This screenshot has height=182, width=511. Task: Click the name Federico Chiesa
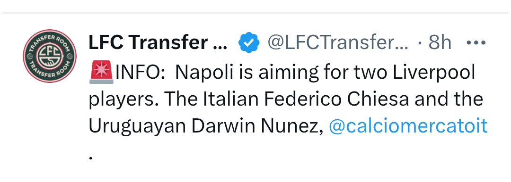tap(335, 99)
